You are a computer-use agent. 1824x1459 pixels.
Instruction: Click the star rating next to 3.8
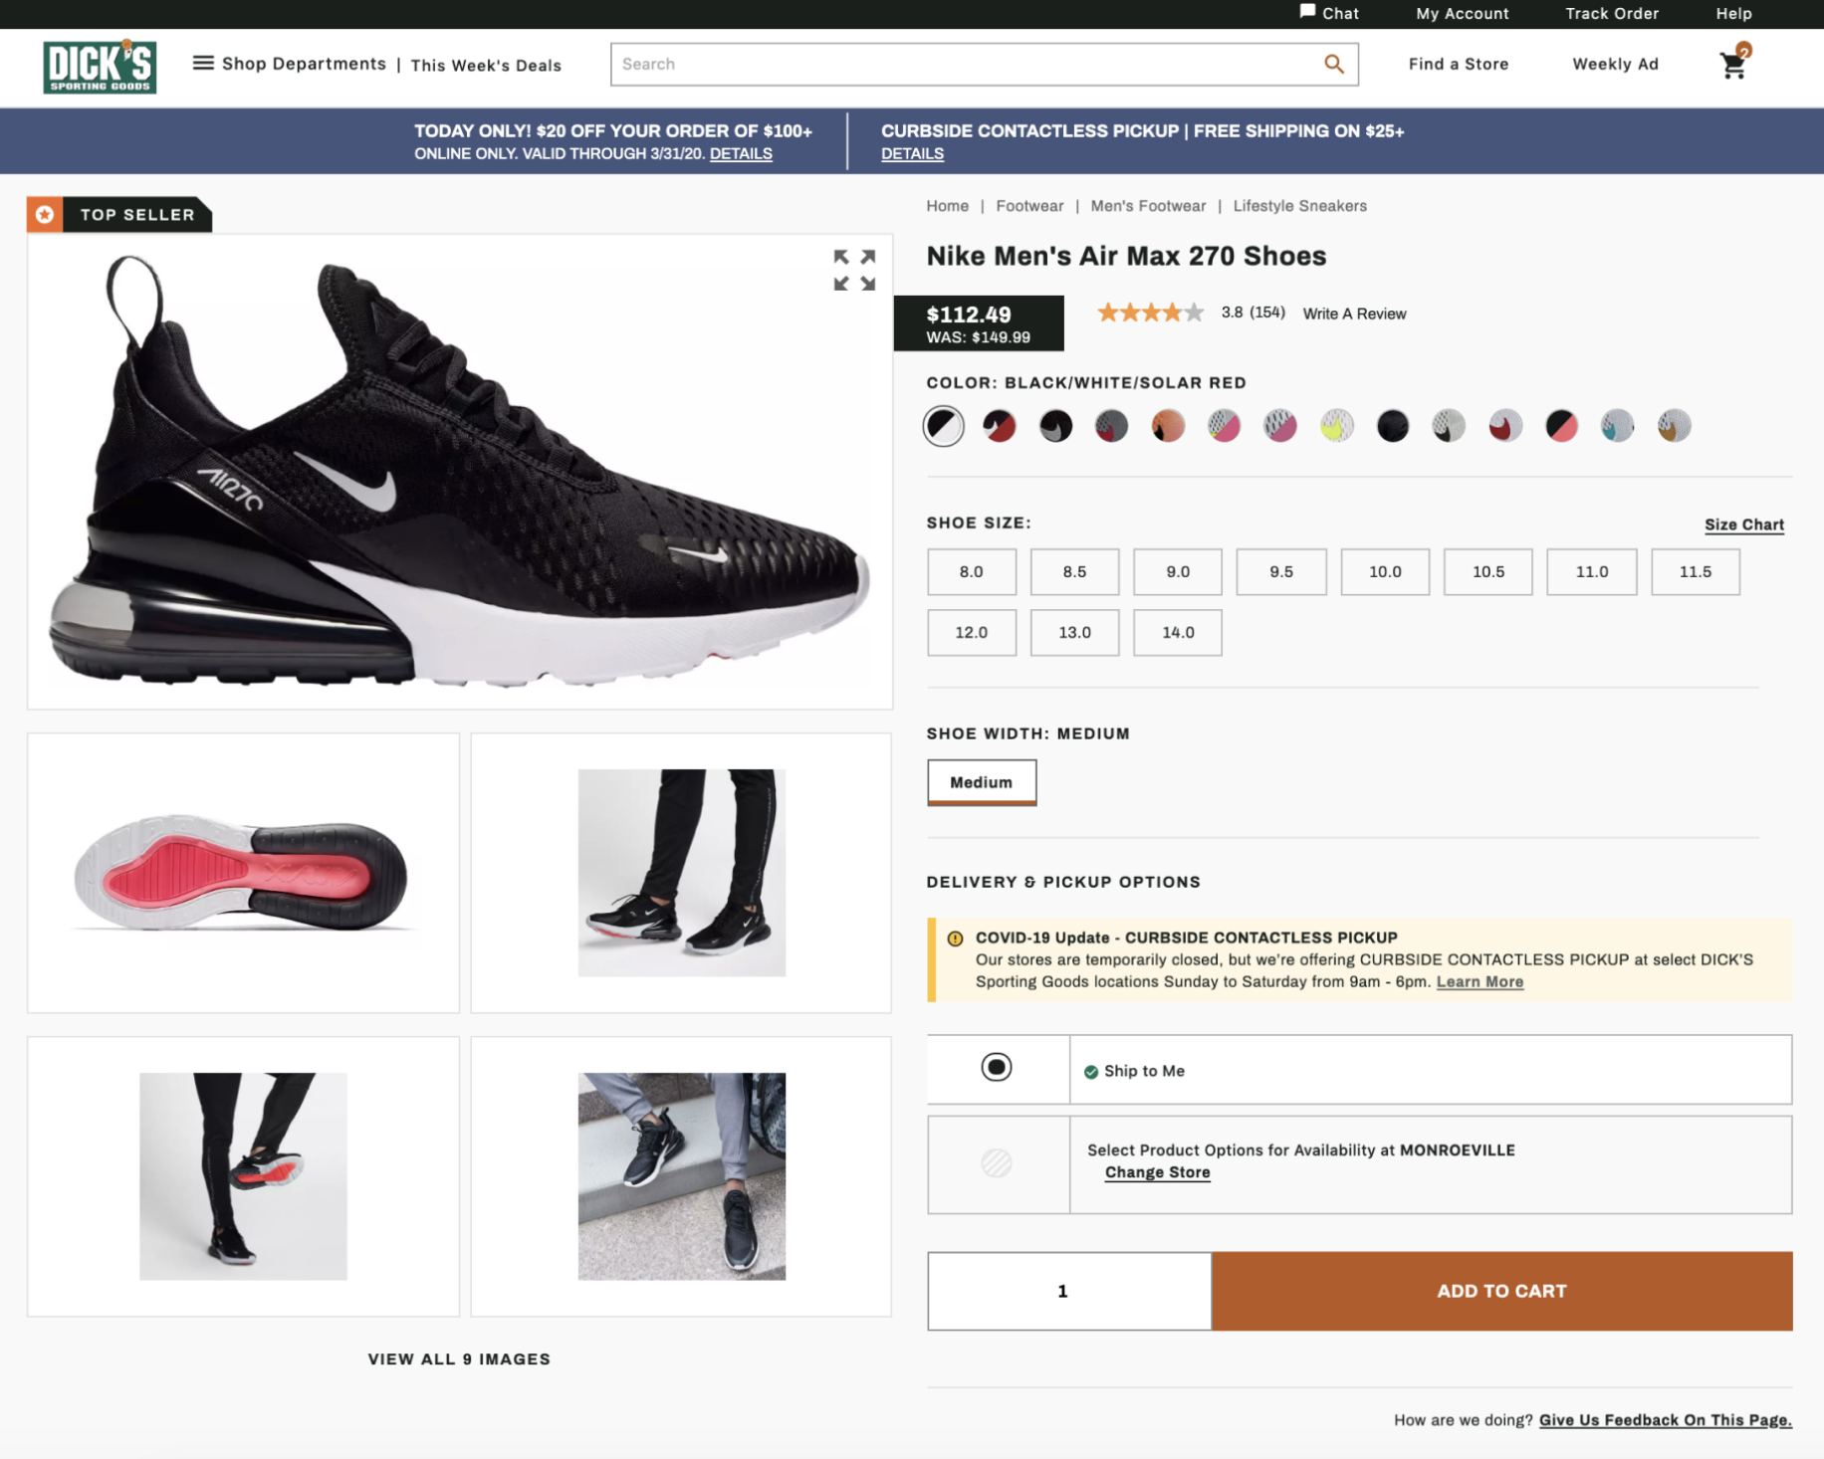click(1150, 313)
